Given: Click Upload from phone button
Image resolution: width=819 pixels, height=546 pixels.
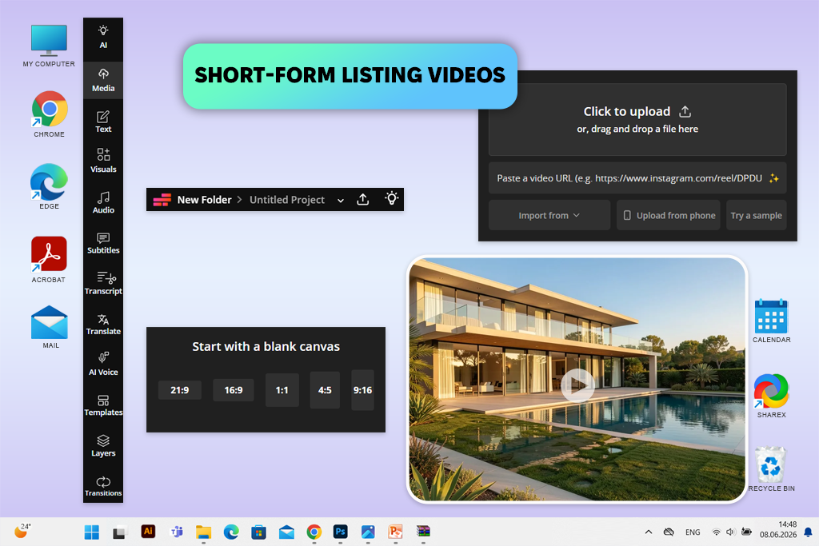Looking at the screenshot, I should tap(669, 215).
